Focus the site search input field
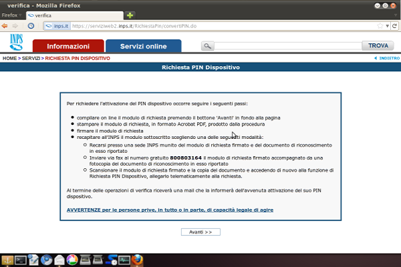 288,46
